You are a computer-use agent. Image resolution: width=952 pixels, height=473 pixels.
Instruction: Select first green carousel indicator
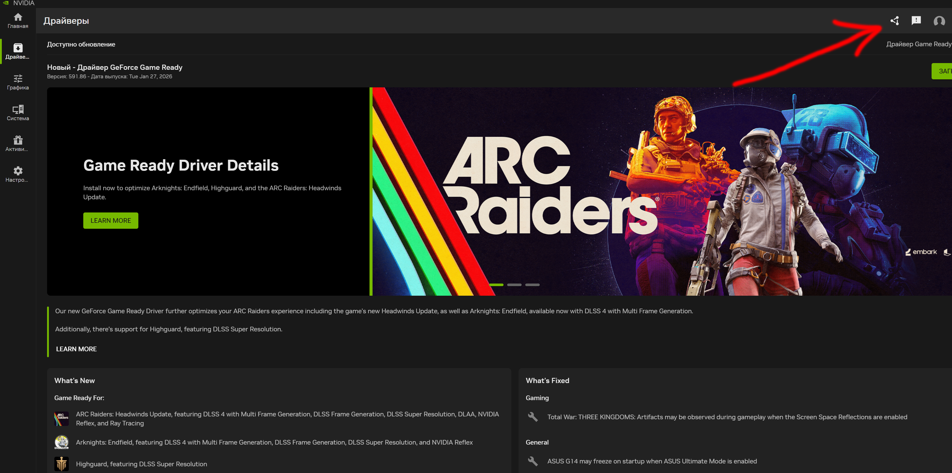pos(496,285)
